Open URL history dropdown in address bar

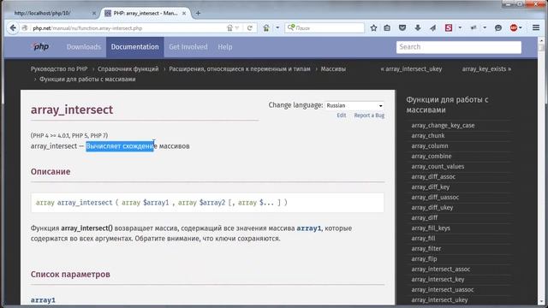point(237,28)
